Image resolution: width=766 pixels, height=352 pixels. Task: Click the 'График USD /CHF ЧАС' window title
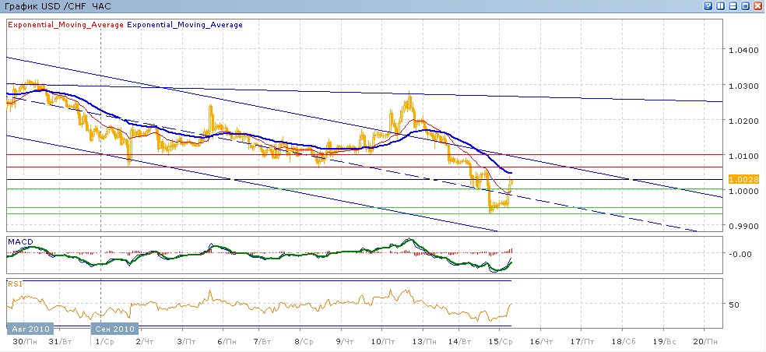tap(57, 8)
